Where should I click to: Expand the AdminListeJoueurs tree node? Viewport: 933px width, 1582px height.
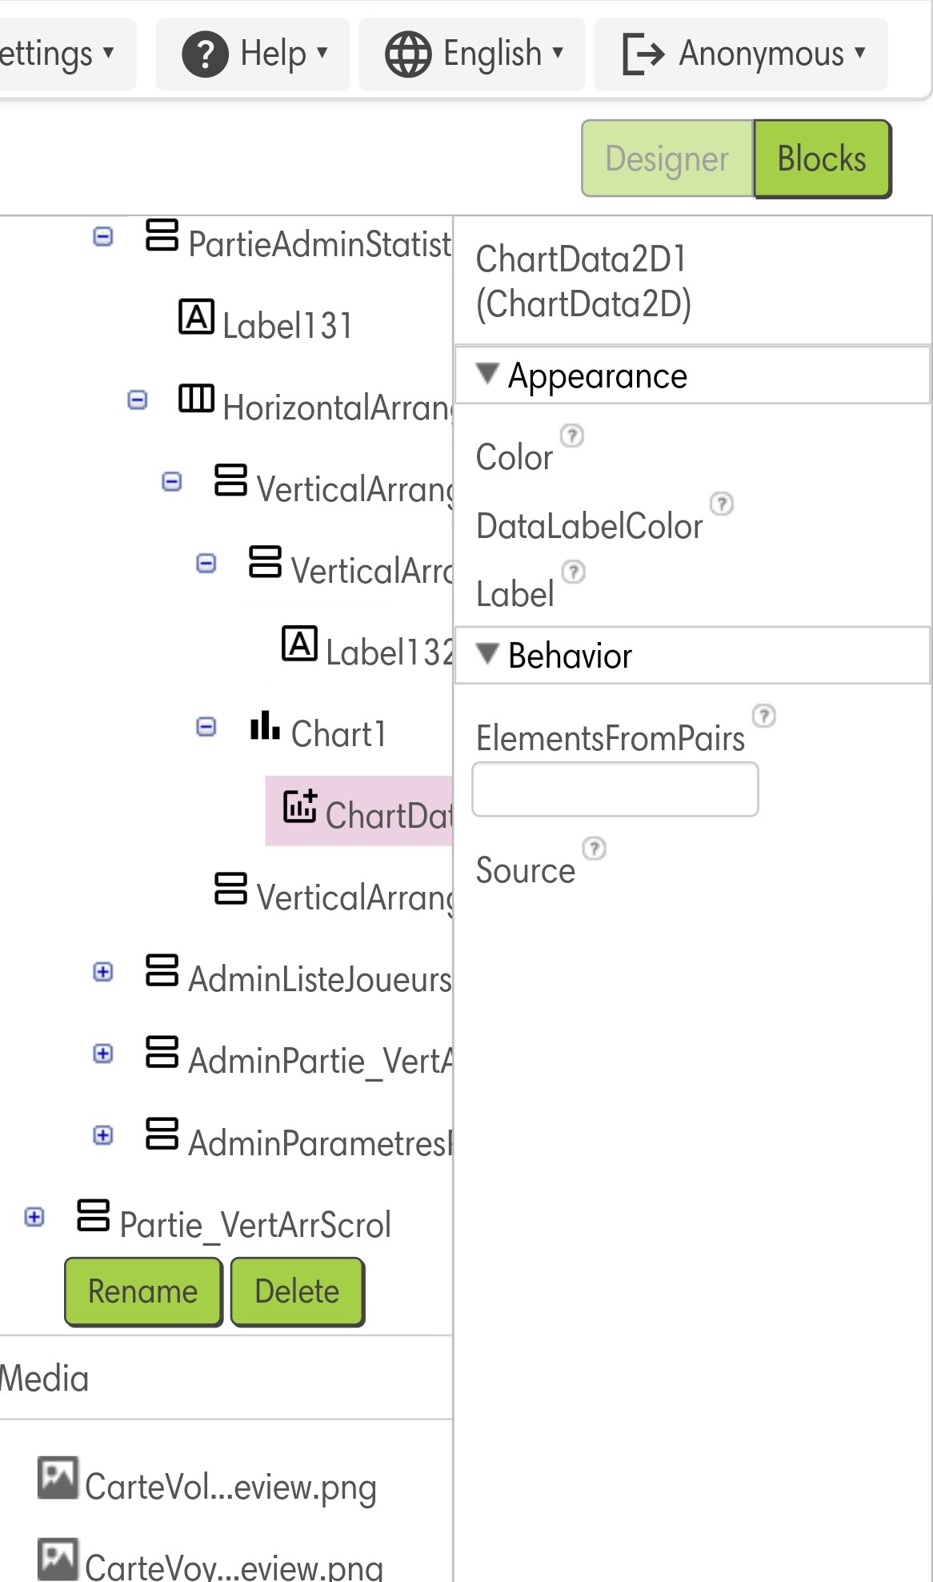103,972
